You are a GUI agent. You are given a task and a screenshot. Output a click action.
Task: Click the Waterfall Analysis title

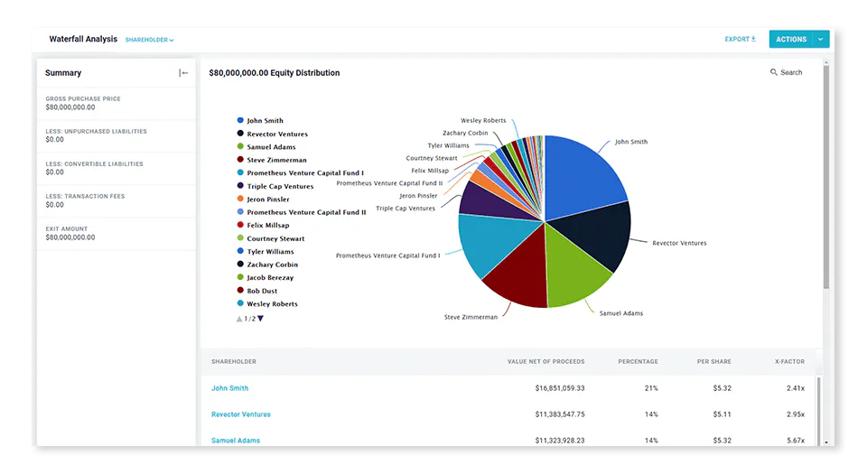point(83,39)
